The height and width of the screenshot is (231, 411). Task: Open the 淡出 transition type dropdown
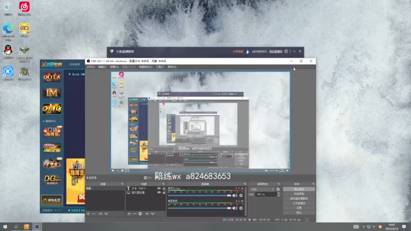coord(263,189)
